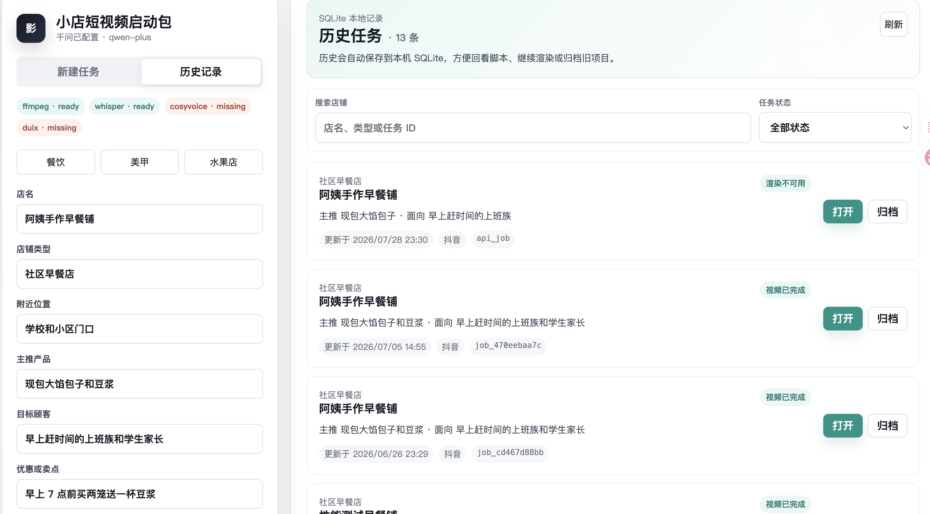
Task: Click 更新于 2026/07/05 14:55 tag
Action: (375, 347)
